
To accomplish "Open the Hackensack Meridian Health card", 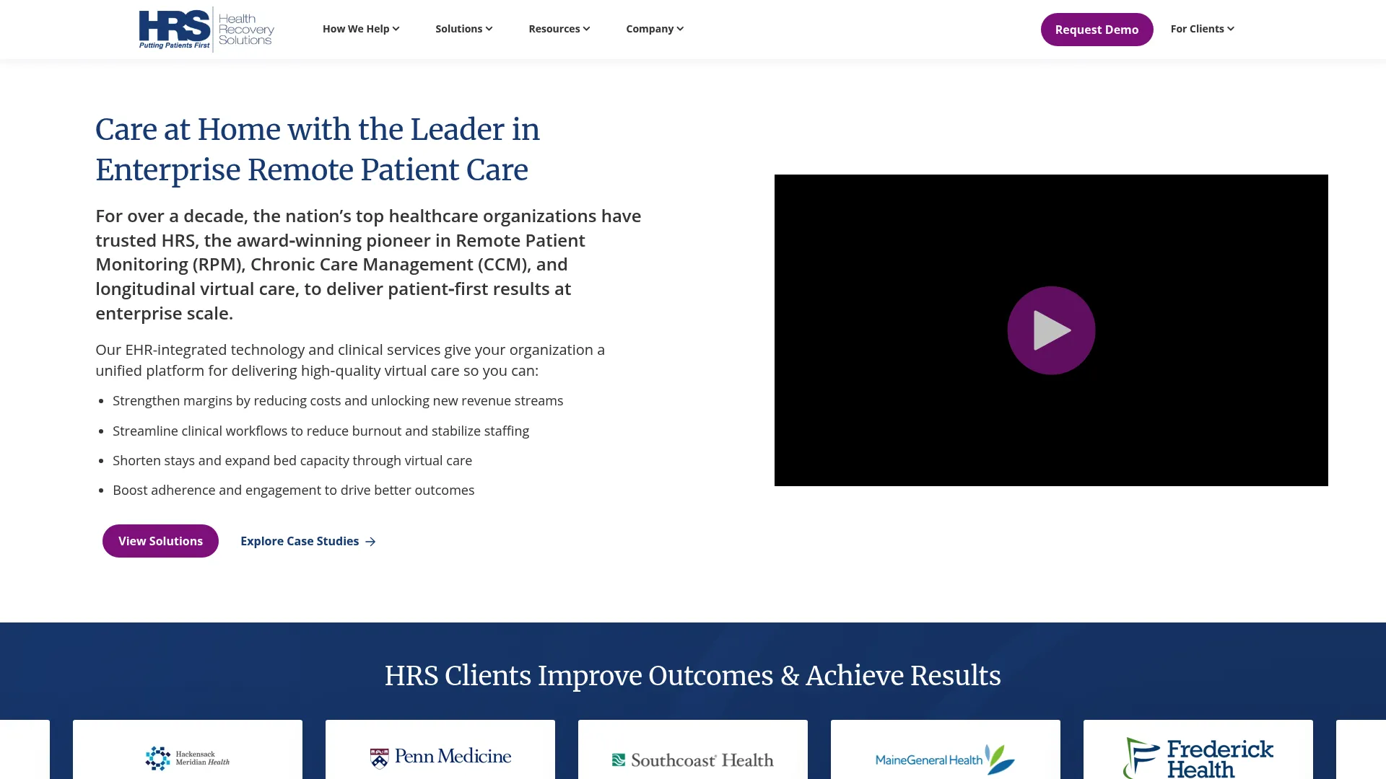I will point(188,749).
